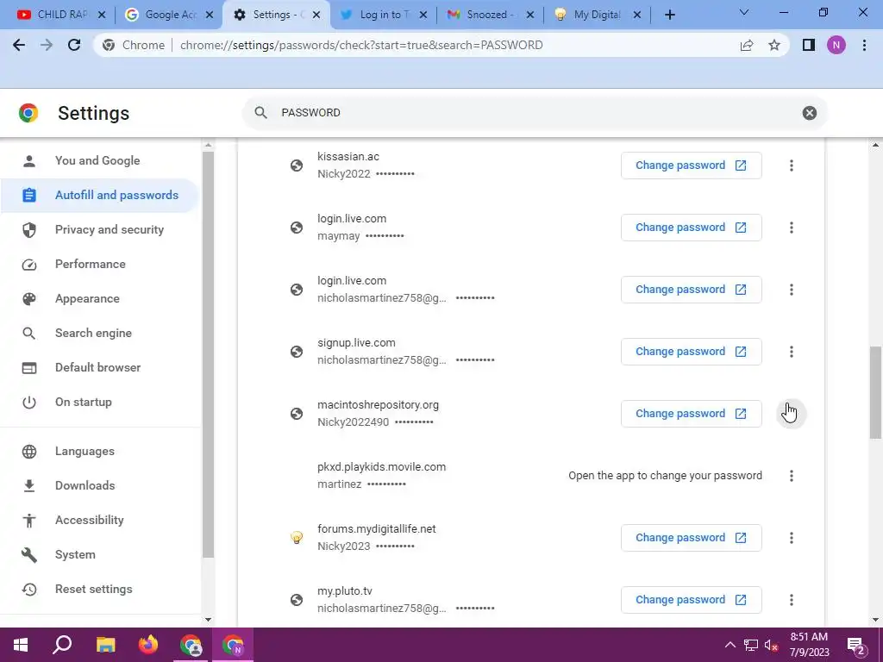
Task: Show hidden system tray icons
Action: [x=730, y=645]
